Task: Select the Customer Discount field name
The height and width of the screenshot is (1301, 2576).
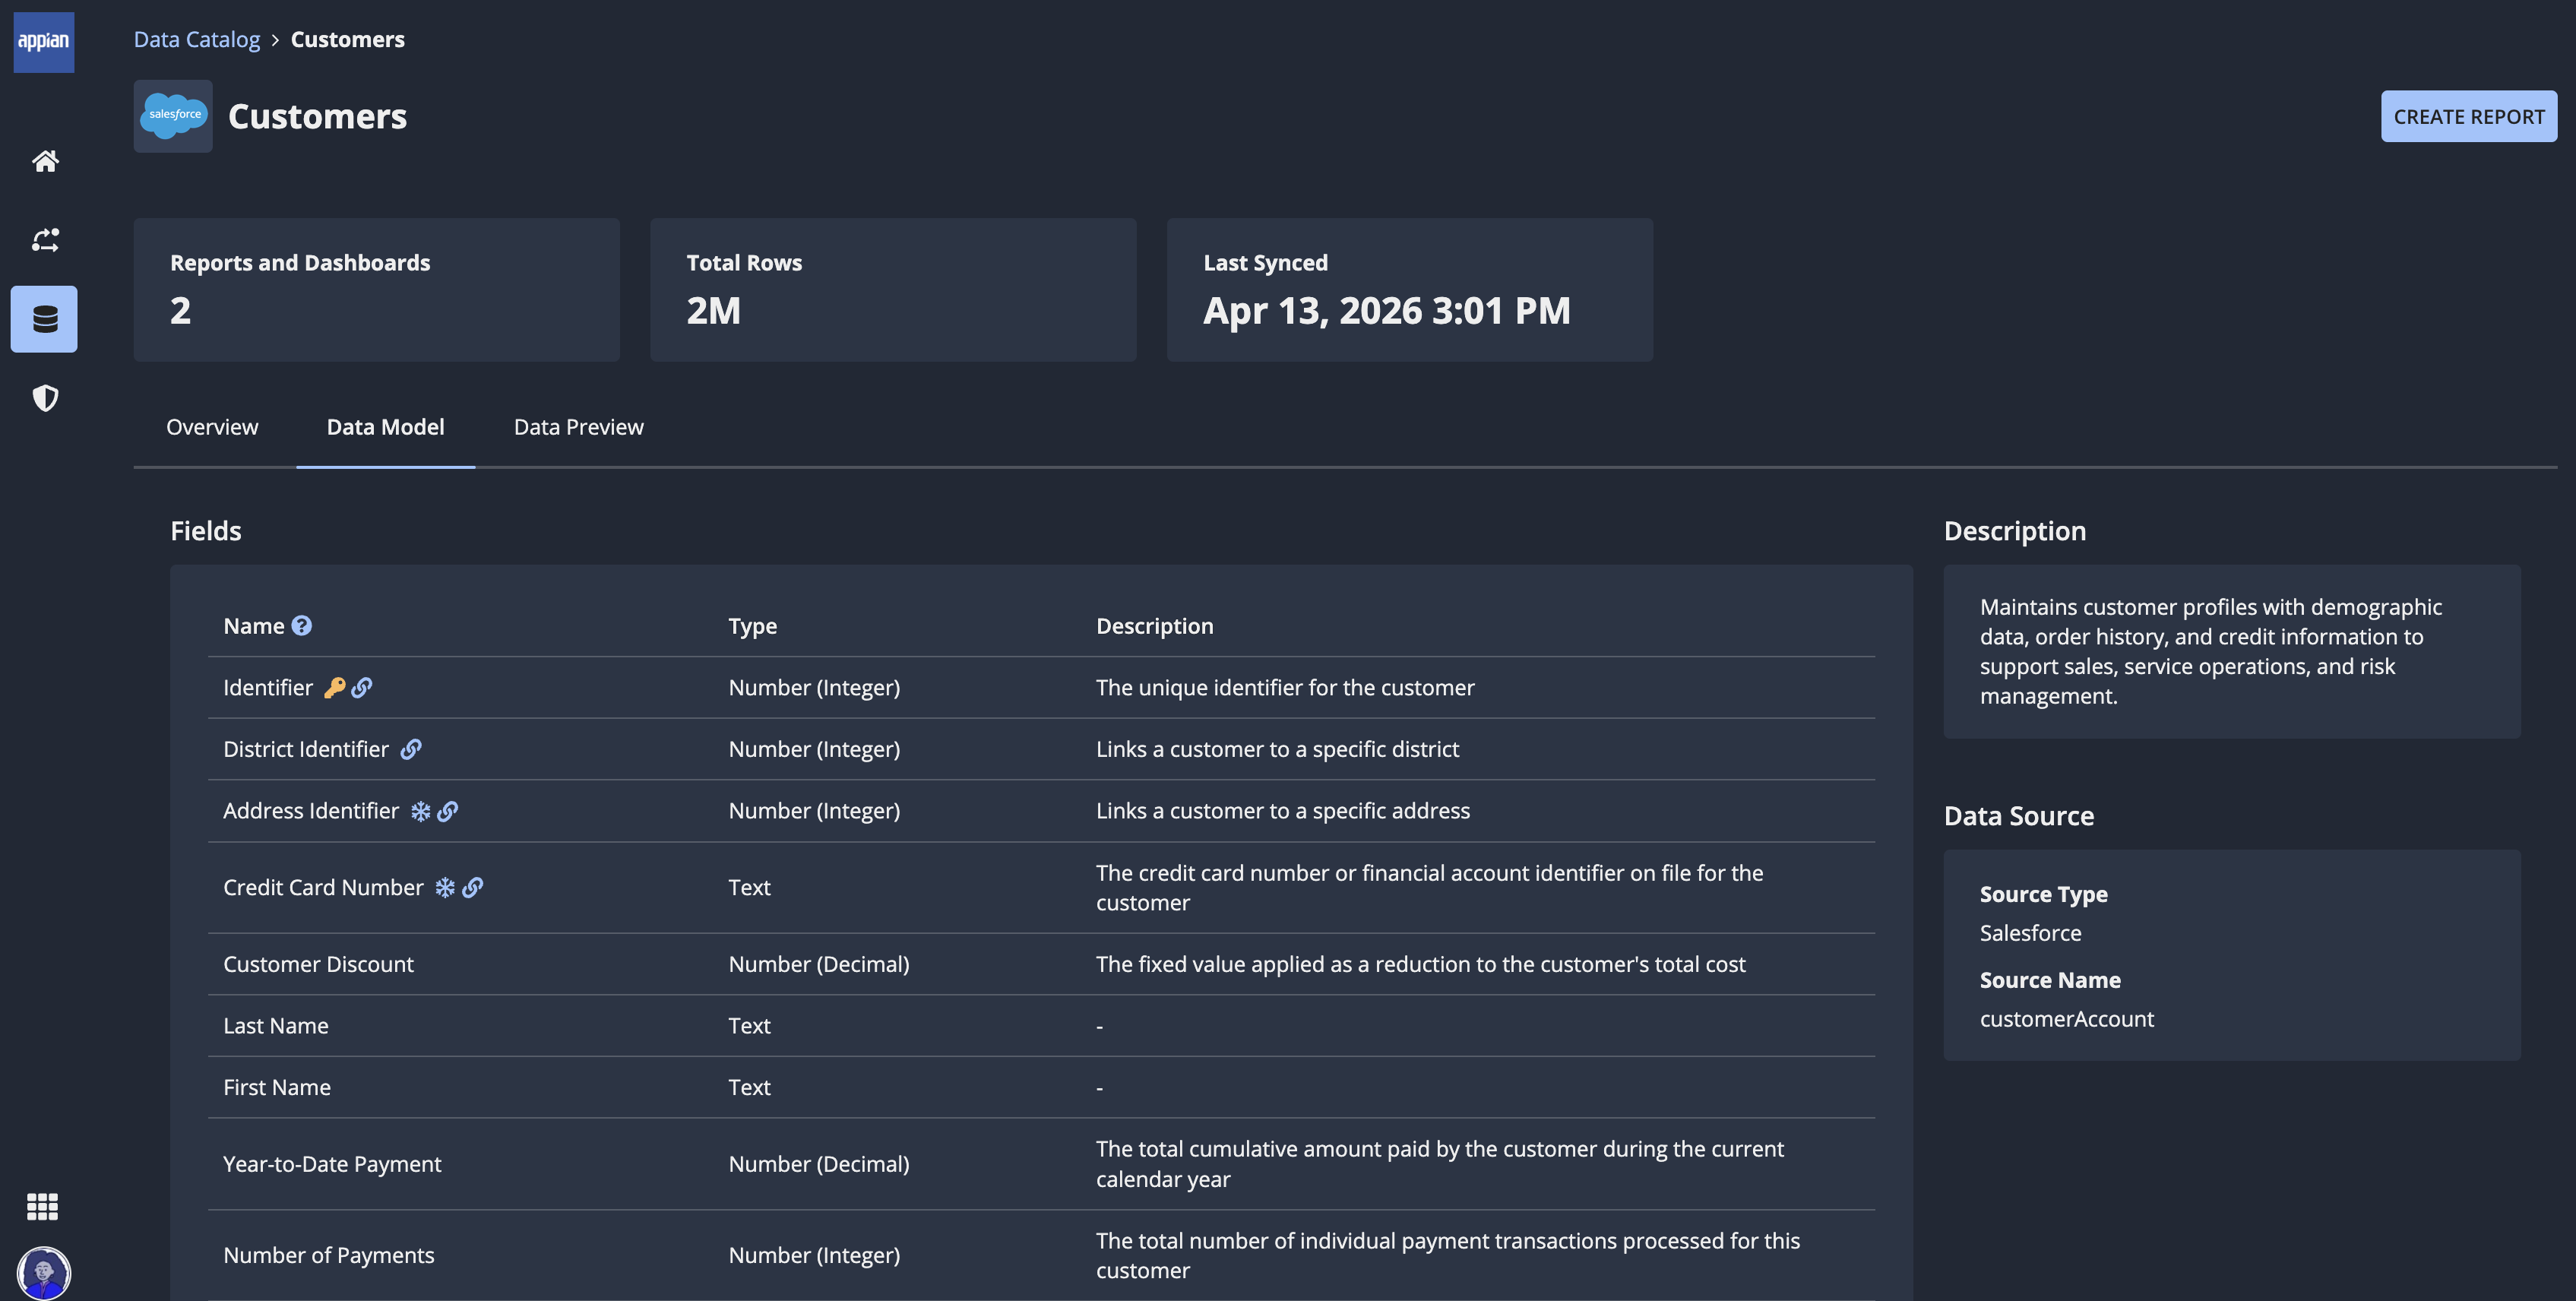Action: click(318, 964)
